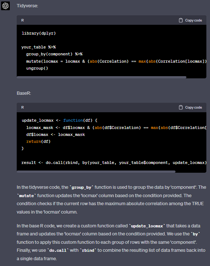The height and width of the screenshot is (266, 210).
Task: Click 'df$locmax <- locmax_mask' line
Action: pos(56,134)
